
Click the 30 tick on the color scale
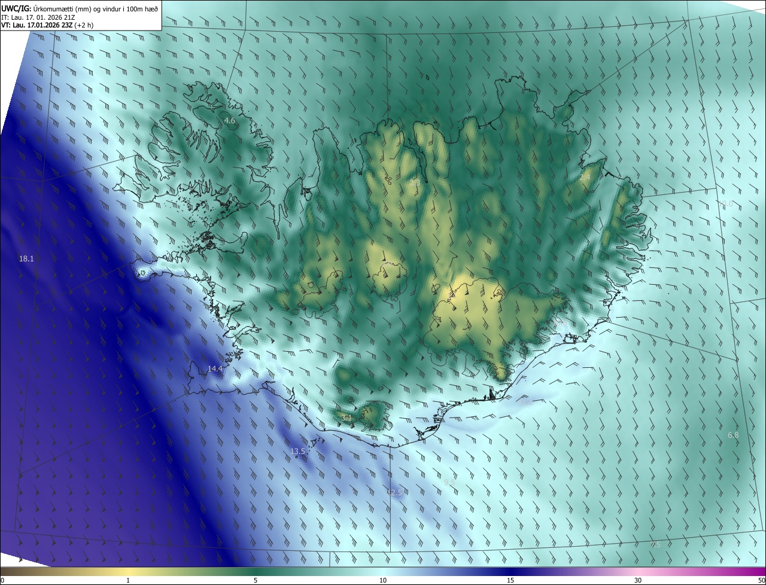pos(638,580)
